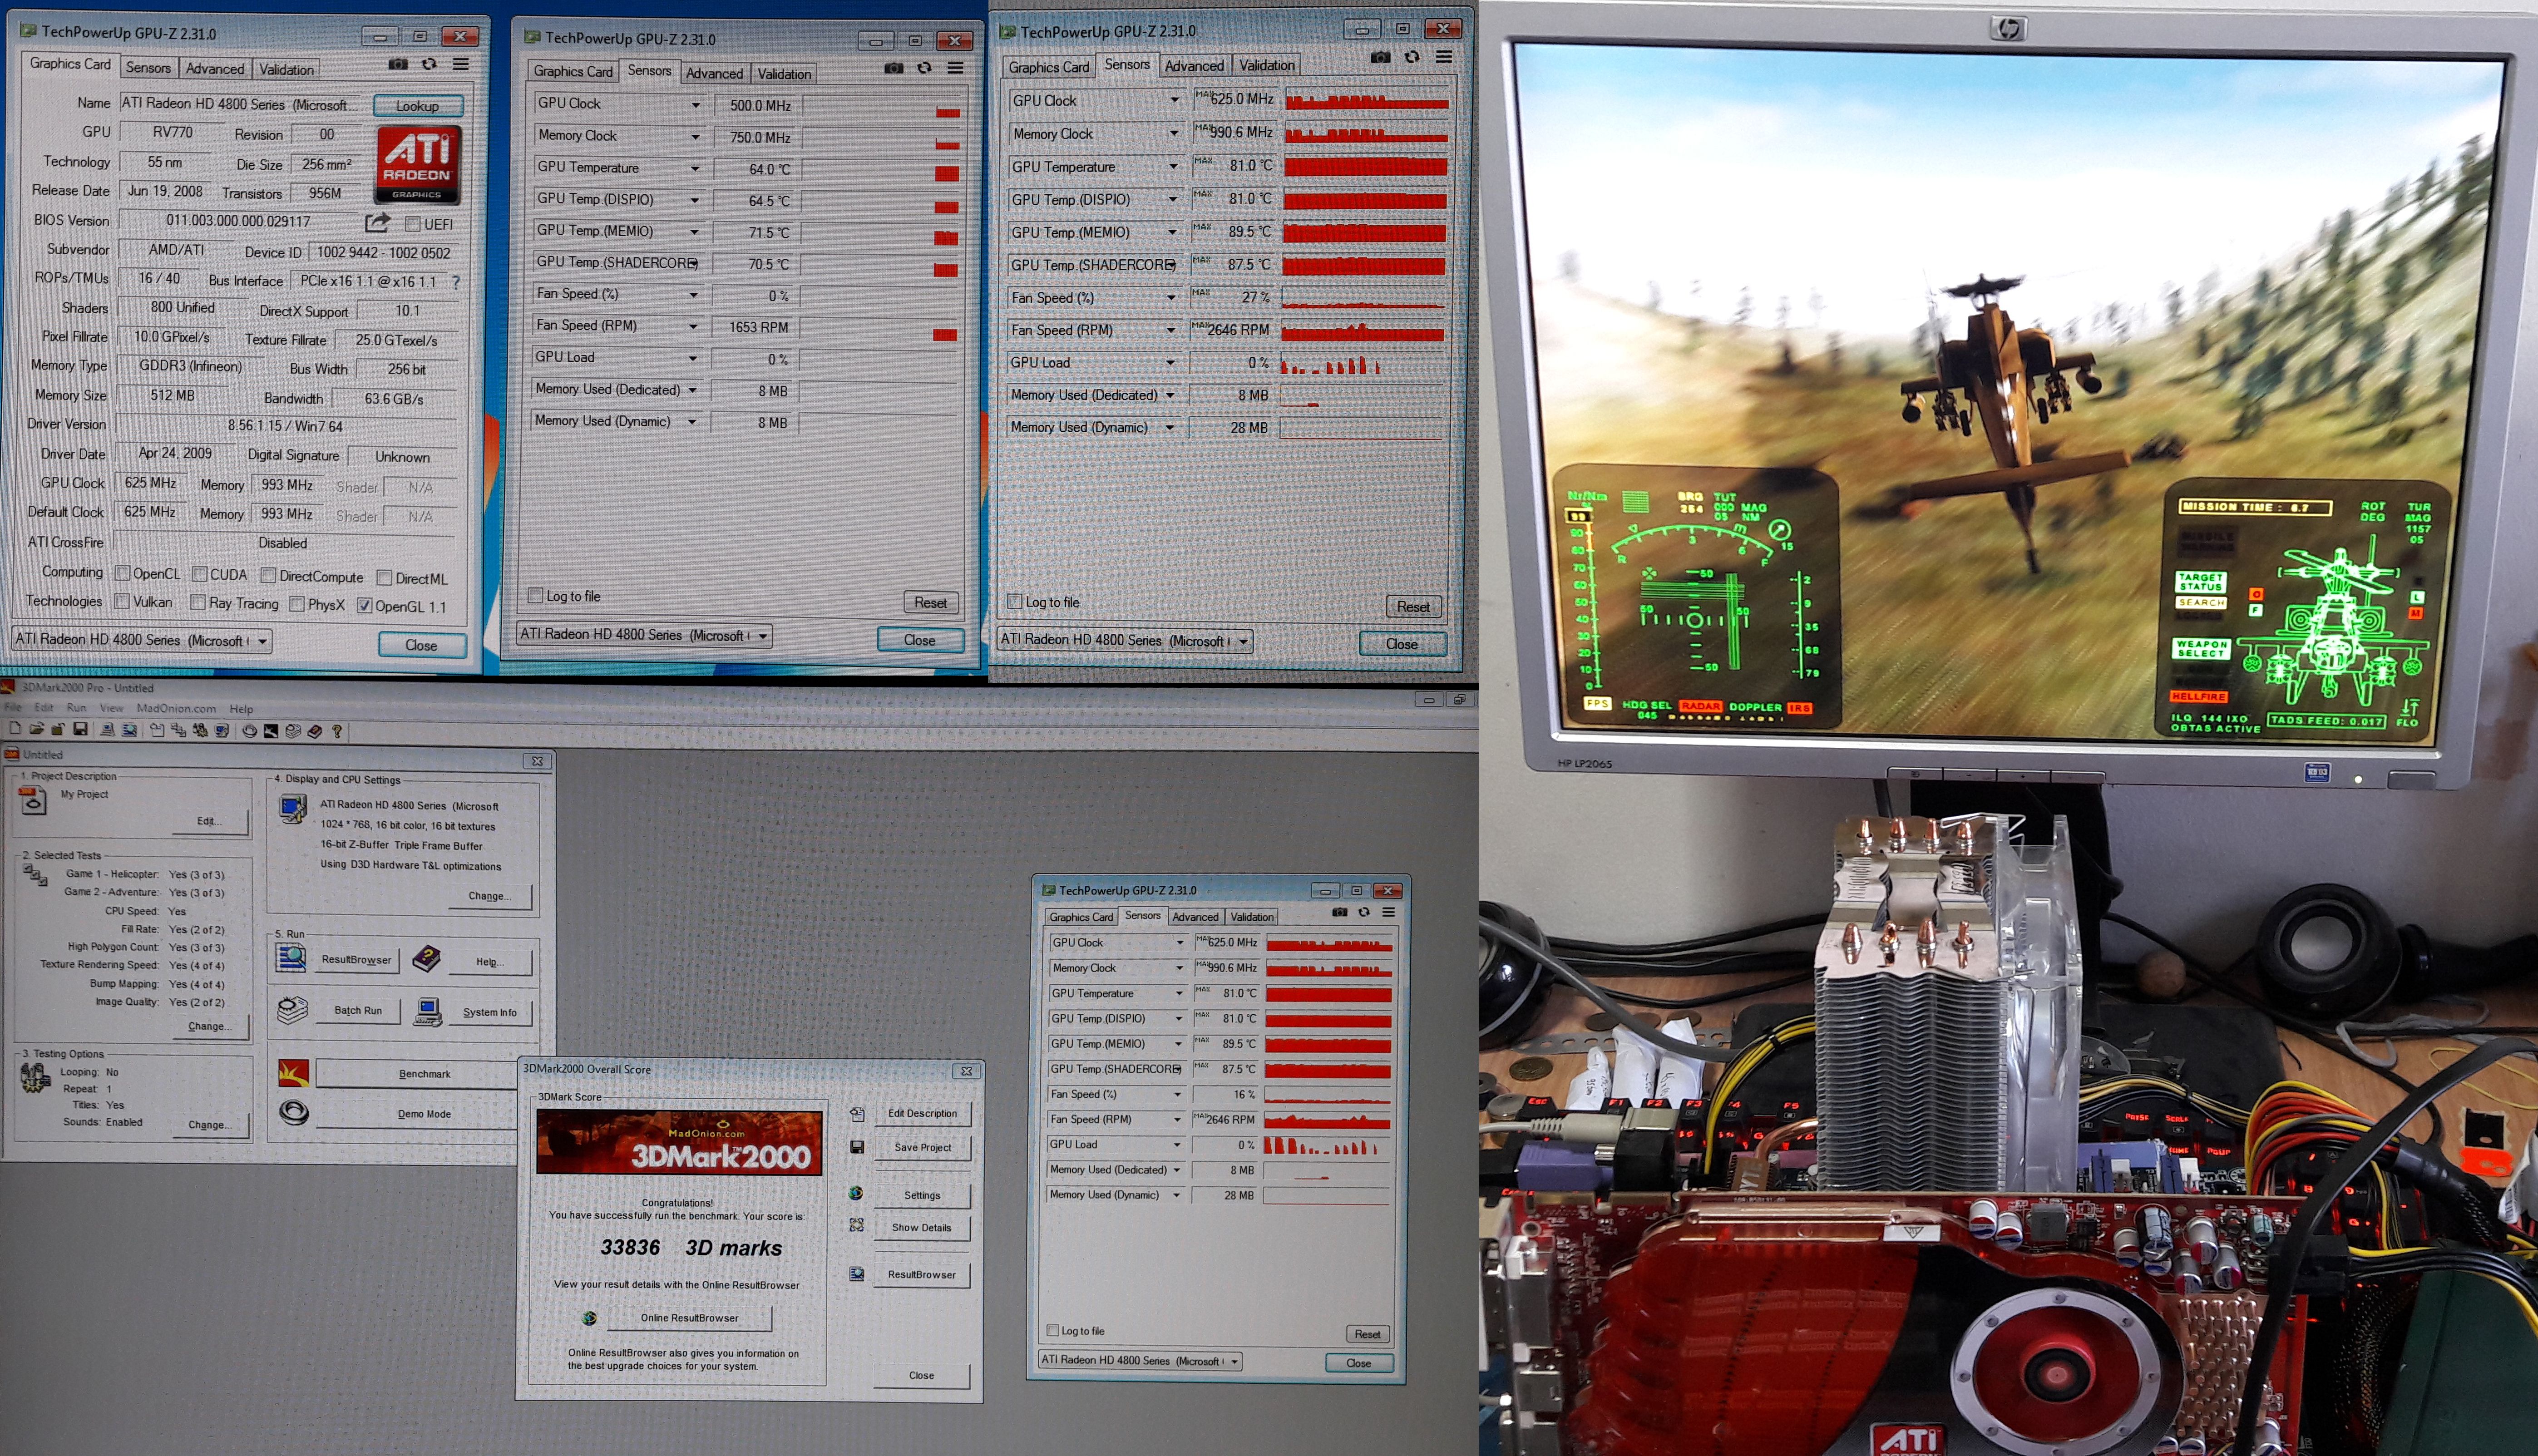Click the screenshot camera icon in the Graphics Card GPU-Z window
This screenshot has height=1456, width=2538.
[x=398, y=64]
